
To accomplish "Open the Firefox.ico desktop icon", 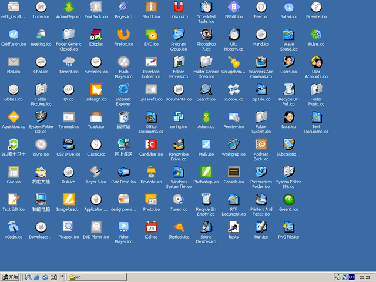I will click(x=123, y=34).
